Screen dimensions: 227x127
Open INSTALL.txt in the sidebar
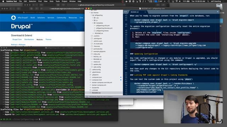click(97, 57)
